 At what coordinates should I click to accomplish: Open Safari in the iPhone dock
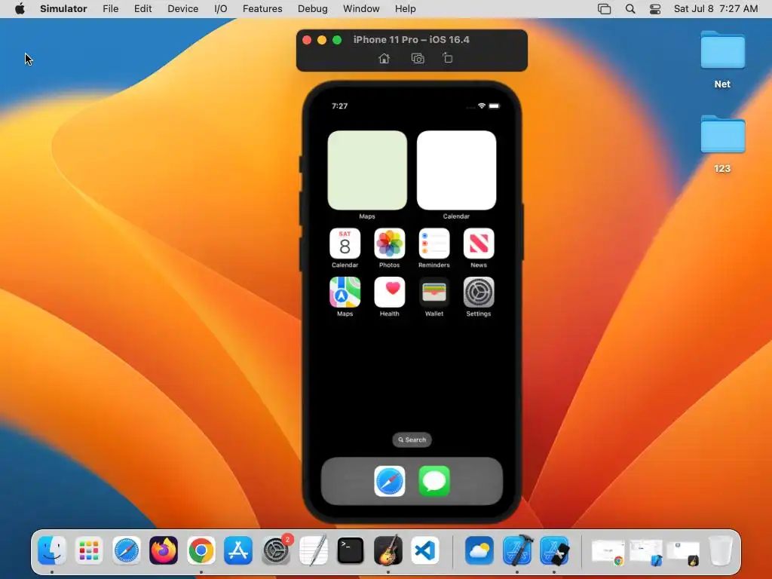coord(390,481)
